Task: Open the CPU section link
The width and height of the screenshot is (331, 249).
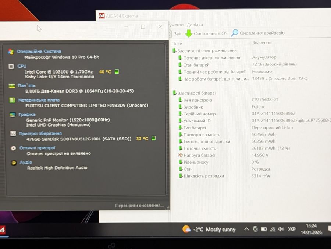Action: tap(22, 66)
